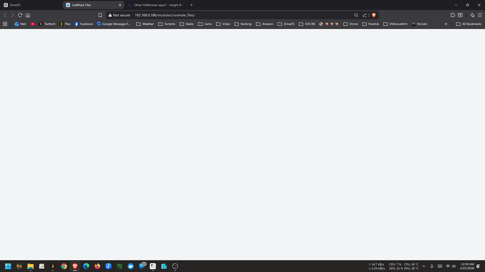
Task: Open the Zima app in the taskbar
Action: pyautogui.click(x=153, y=266)
